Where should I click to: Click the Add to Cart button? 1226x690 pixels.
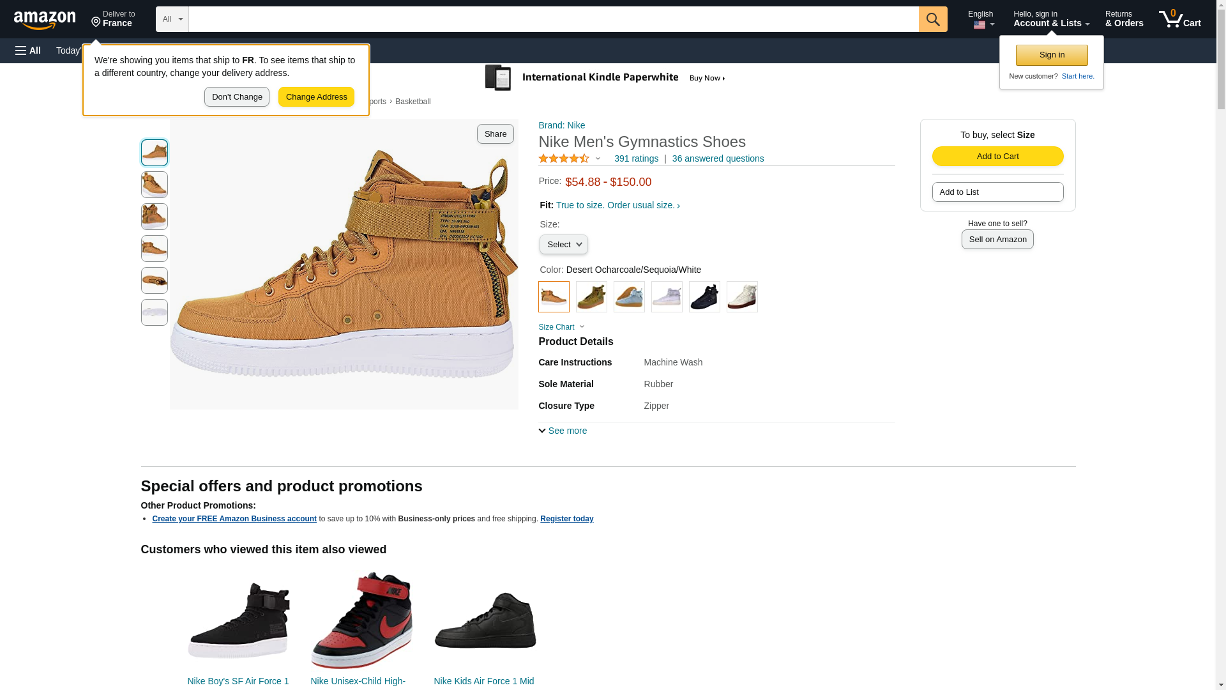point(997,157)
